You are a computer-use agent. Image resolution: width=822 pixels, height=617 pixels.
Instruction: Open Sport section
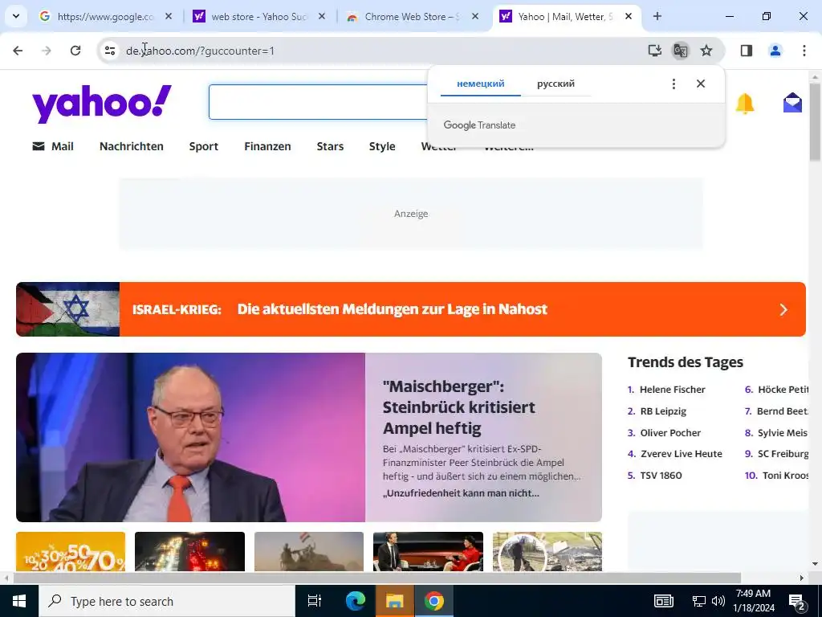tap(204, 147)
